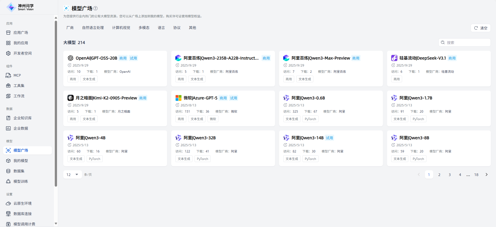
Task: Click the OpenAI logo on GPT-OSS-20B card
Action: (70, 58)
